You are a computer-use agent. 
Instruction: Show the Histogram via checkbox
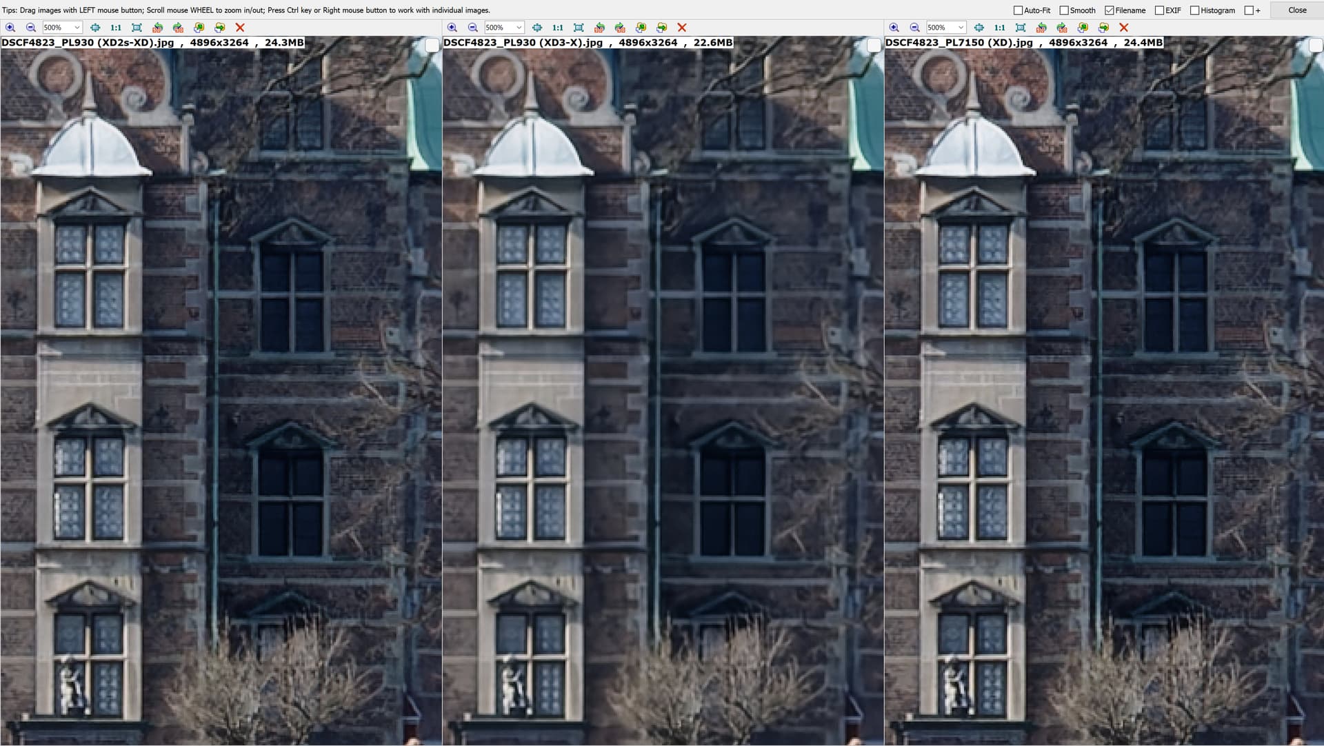(1194, 10)
